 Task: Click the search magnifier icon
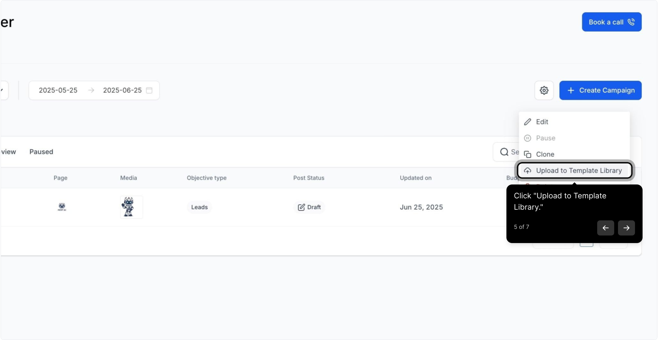click(504, 152)
